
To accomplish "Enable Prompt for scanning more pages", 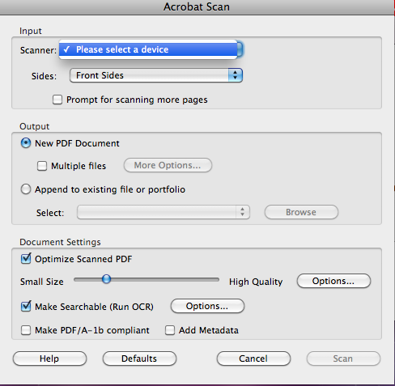I will 57,100.
